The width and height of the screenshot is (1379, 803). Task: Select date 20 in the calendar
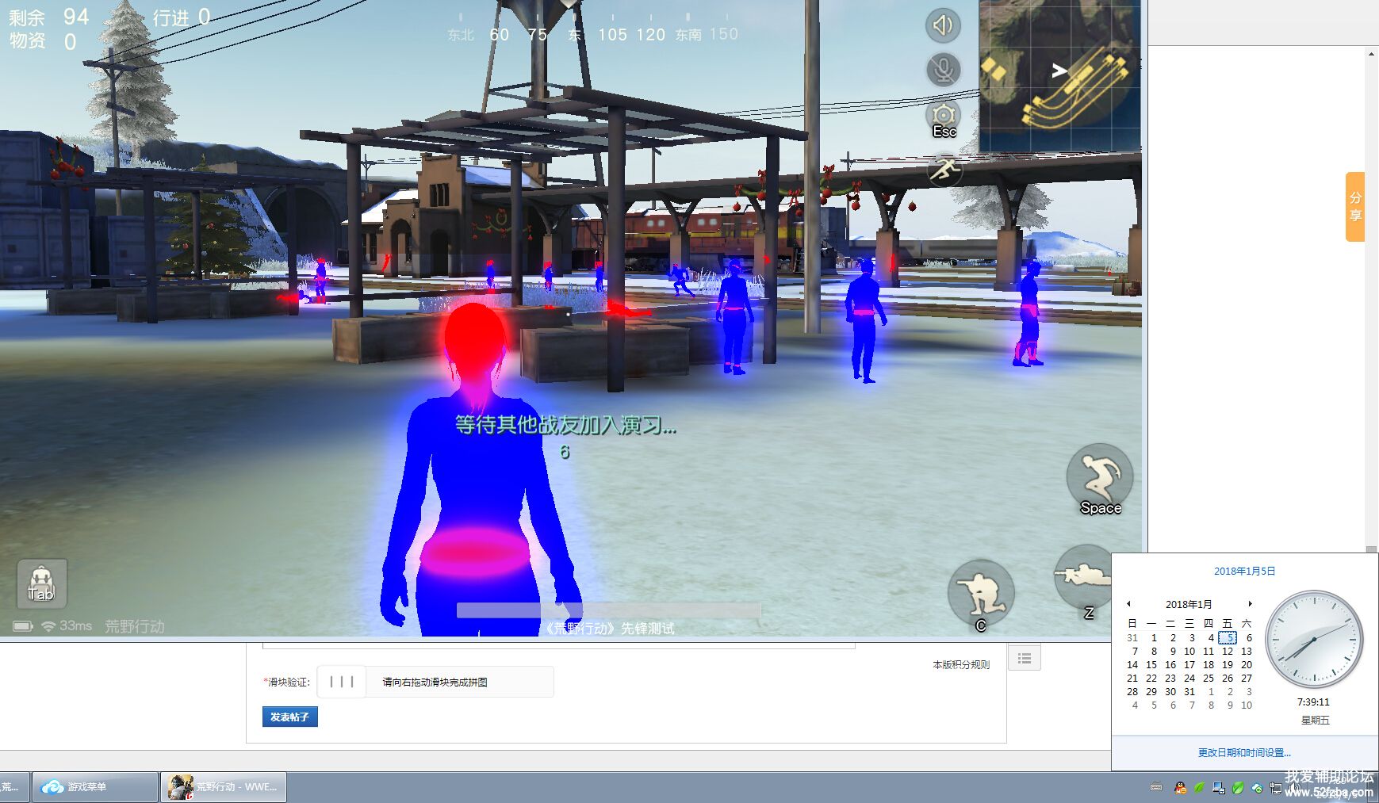click(x=1247, y=664)
